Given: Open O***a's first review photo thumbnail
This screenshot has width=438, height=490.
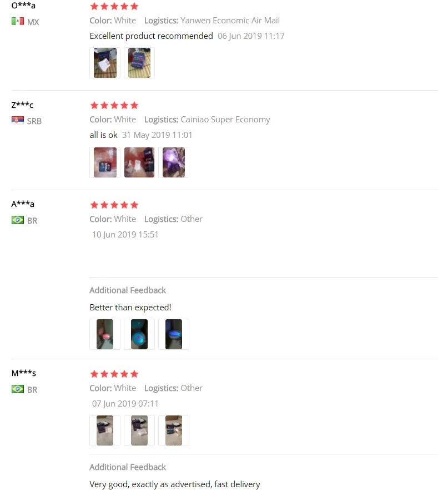Looking at the screenshot, I should click(x=105, y=63).
